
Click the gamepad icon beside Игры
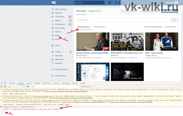pyautogui.click(x=53, y=39)
